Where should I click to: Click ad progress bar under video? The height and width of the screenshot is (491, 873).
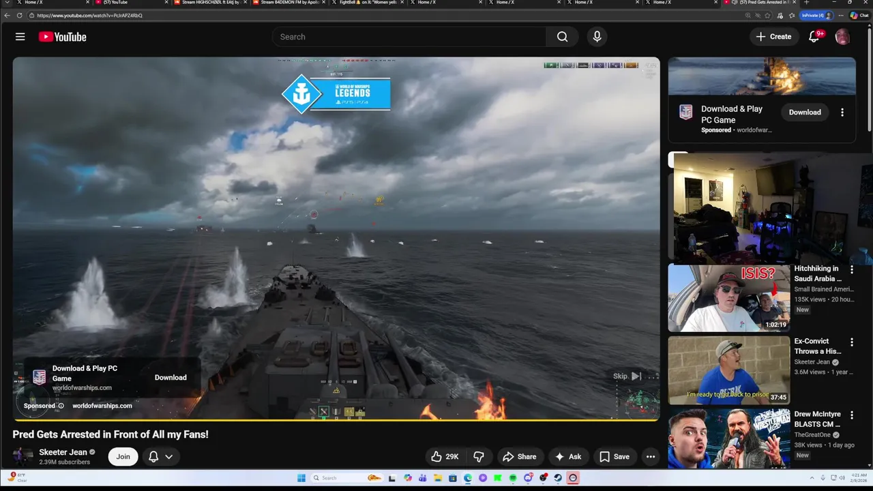coord(336,420)
